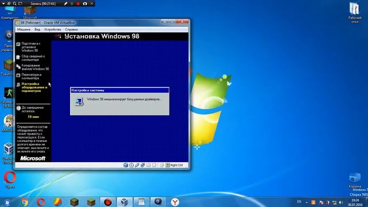Expand the recorder toolbar dropdown arrow

[x=3, y=3]
